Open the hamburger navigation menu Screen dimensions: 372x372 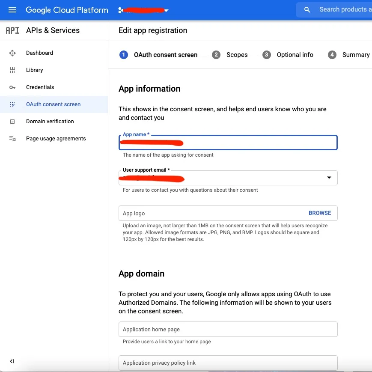(x=12, y=10)
